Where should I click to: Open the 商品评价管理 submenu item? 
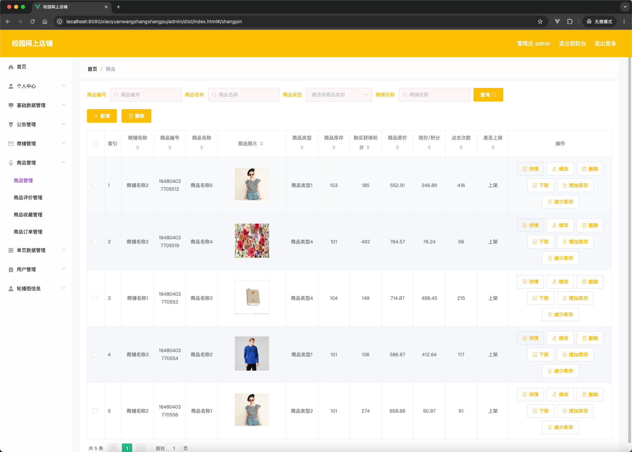[28, 198]
